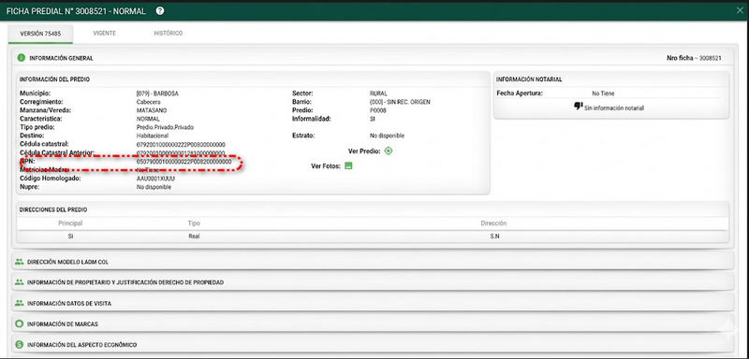Click the Estrato 'No disponible' value

(387, 136)
